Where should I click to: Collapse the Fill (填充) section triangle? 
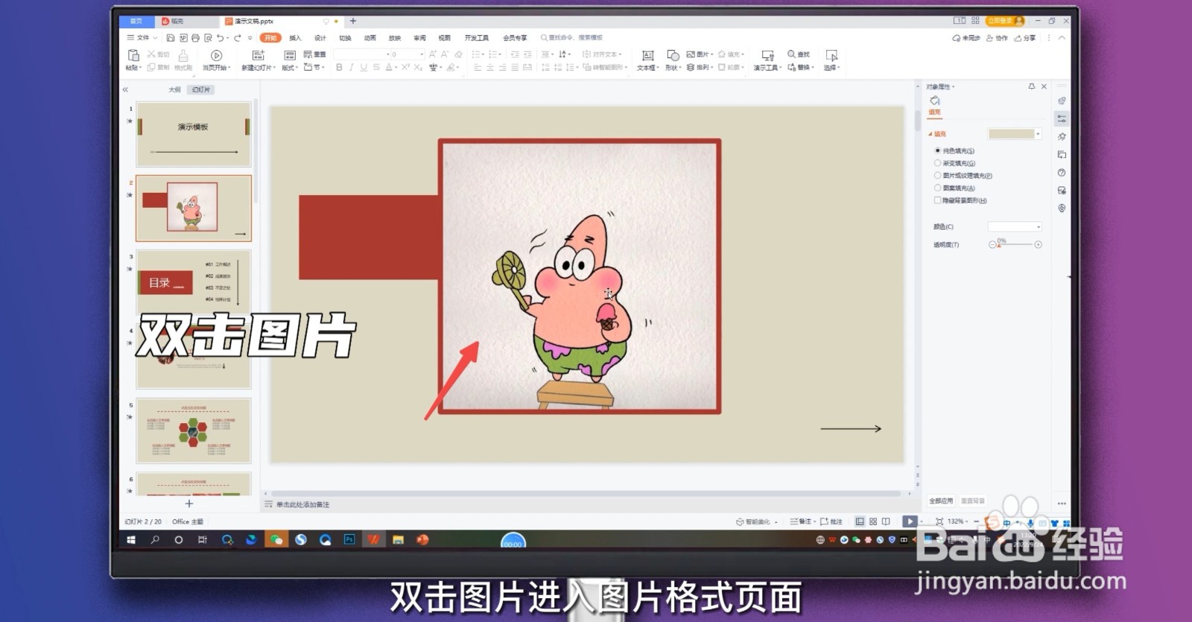(930, 134)
